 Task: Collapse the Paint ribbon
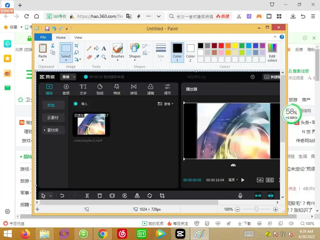click(x=275, y=37)
